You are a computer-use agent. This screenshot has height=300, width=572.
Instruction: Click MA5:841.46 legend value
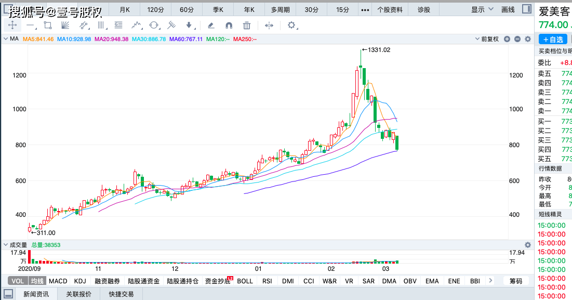(38, 39)
